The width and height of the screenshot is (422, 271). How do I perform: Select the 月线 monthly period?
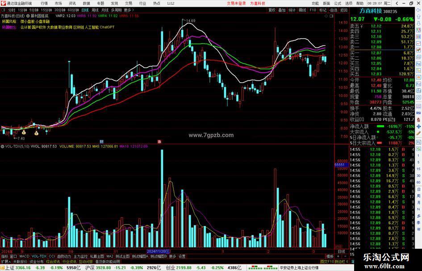105,10
